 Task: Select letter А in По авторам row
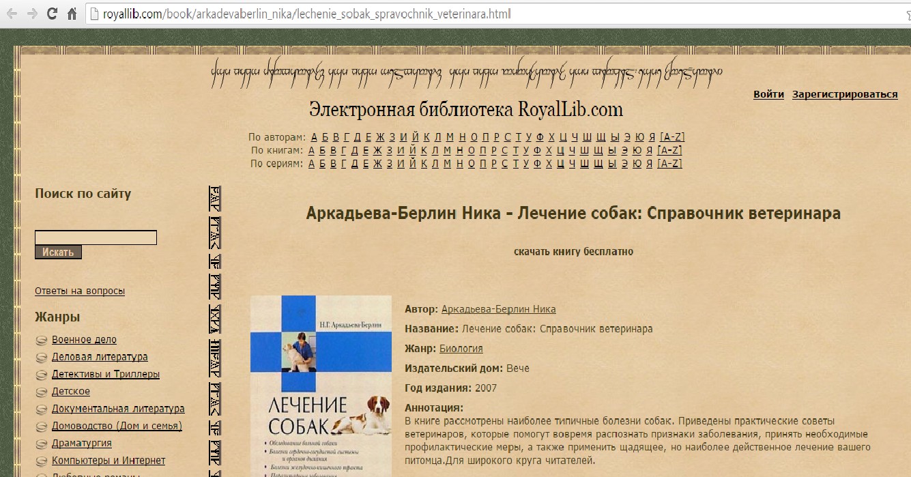315,137
